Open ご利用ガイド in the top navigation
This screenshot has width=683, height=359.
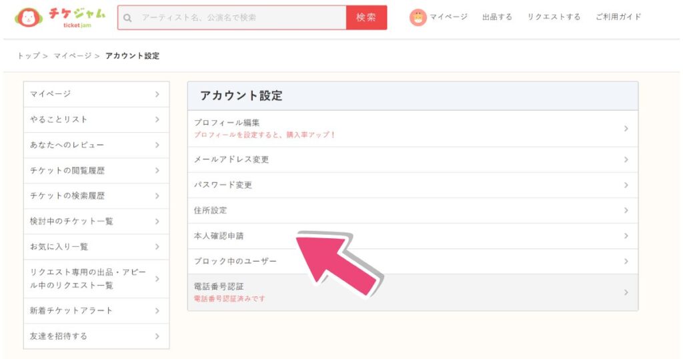pyautogui.click(x=618, y=17)
